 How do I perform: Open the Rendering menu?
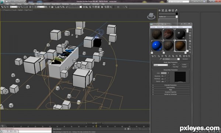65,4
